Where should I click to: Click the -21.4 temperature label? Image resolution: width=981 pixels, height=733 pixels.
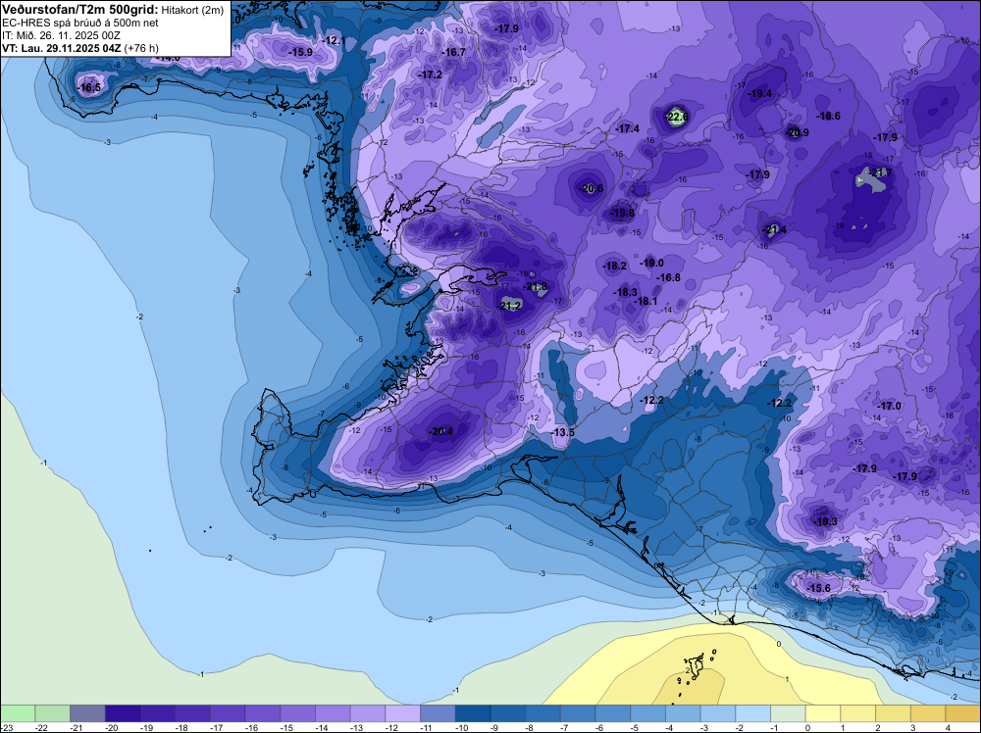click(775, 230)
